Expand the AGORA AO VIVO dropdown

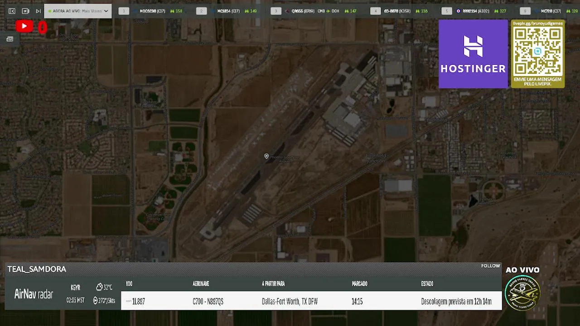(77, 11)
